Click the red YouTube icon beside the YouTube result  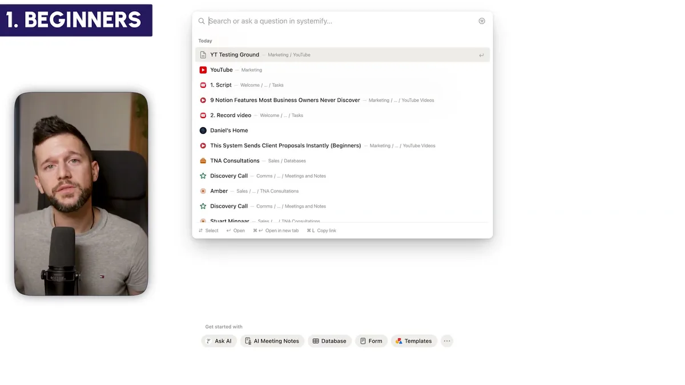[203, 70]
